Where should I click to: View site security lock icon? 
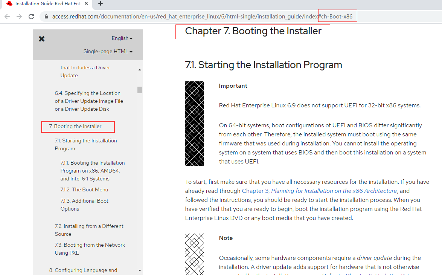coord(46,17)
